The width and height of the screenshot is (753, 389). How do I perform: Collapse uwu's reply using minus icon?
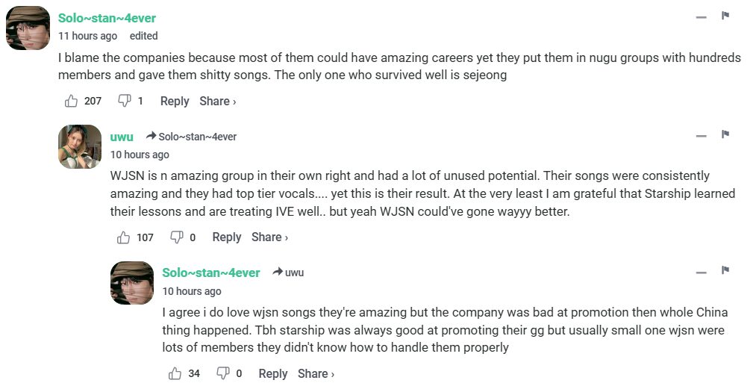click(x=702, y=136)
